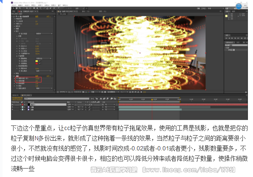The height and width of the screenshot is (177, 253).
Task: Enable Frame Blending timeline icon
Action: 104,98
